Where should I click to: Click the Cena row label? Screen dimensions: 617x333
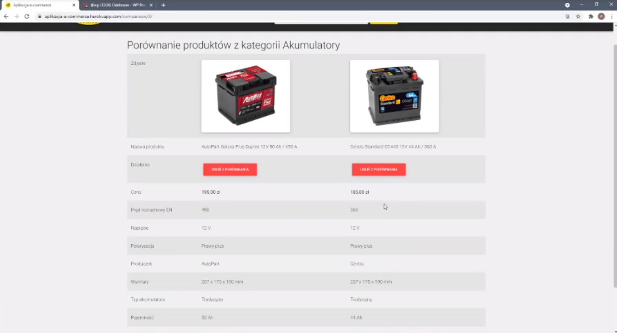(136, 192)
